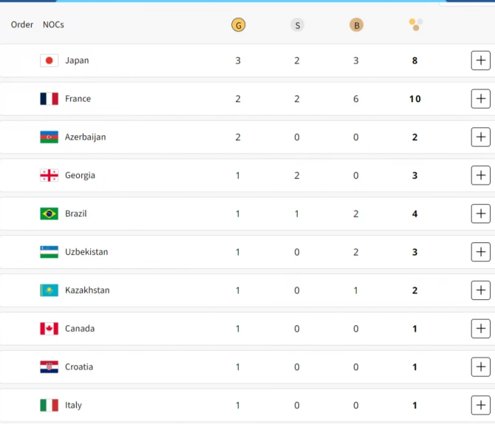Expand the Azerbaijan row with plus button
This screenshot has height=424, width=495.
(x=480, y=137)
